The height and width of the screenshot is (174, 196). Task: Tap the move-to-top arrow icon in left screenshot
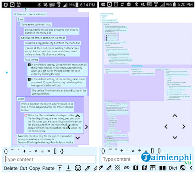pyautogui.click(x=60, y=168)
